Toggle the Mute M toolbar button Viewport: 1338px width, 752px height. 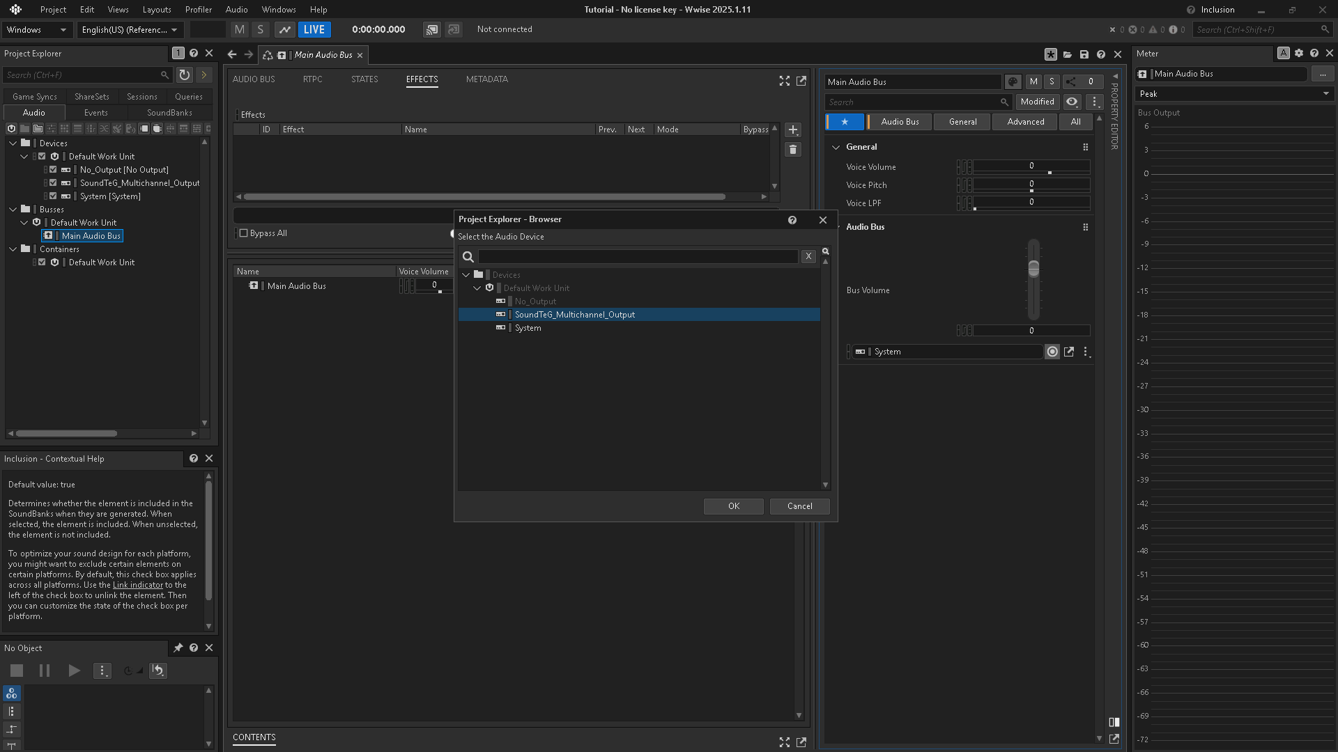240,29
